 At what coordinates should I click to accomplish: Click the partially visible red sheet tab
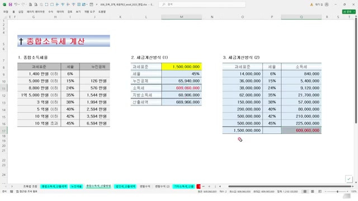(x=199, y=186)
